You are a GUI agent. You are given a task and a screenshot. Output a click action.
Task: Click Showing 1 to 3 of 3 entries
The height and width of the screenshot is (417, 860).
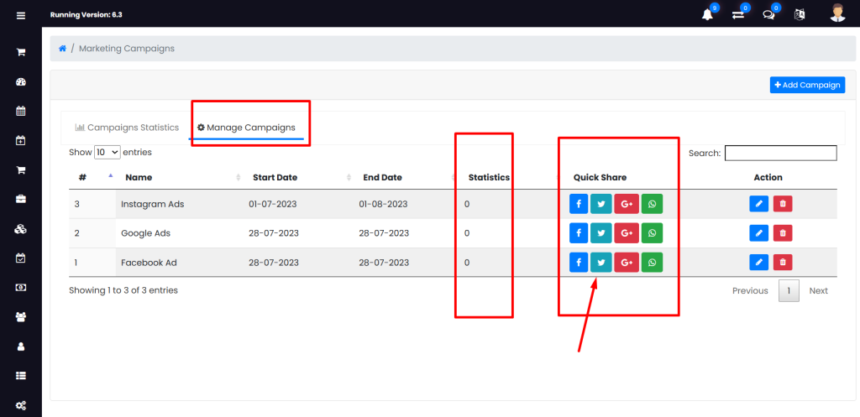click(x=123, y=290)
